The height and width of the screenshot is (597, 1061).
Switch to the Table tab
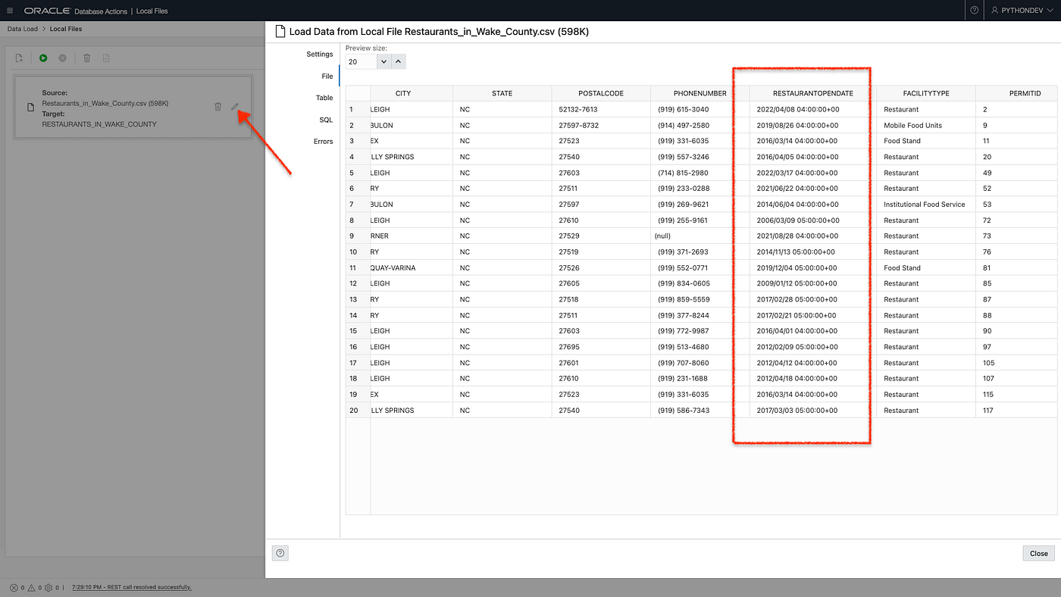click(x=324, y=97)
